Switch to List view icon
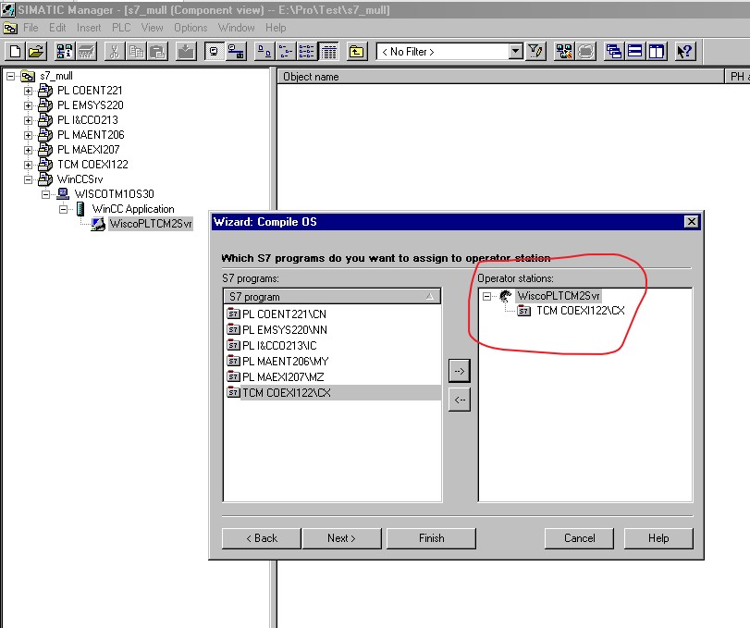This screenshot has width=750, height=628. [307, 51]
